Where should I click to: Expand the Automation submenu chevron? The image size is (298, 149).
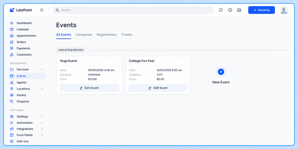(42, 123)
